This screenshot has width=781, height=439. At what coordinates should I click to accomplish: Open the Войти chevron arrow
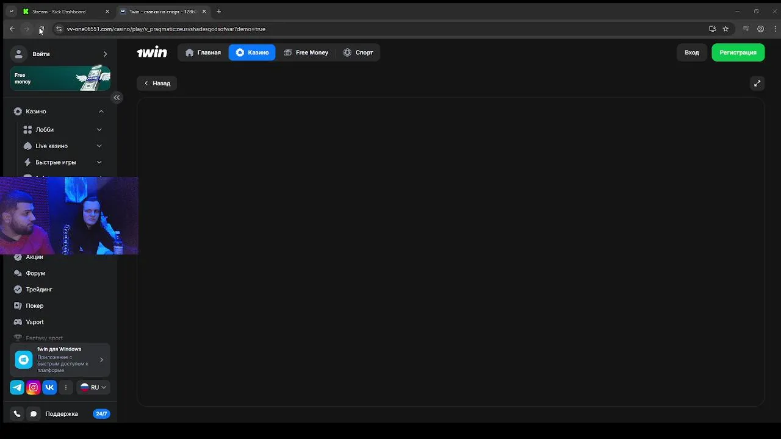point(105,54)
